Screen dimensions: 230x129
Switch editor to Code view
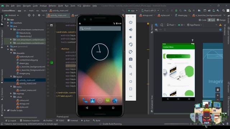tap(202, 20)
